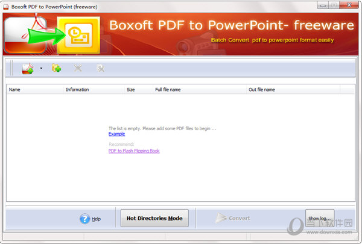Click the Remove selected file icon
The width and height of the screenshot is (362, 244).
[78, 68]
